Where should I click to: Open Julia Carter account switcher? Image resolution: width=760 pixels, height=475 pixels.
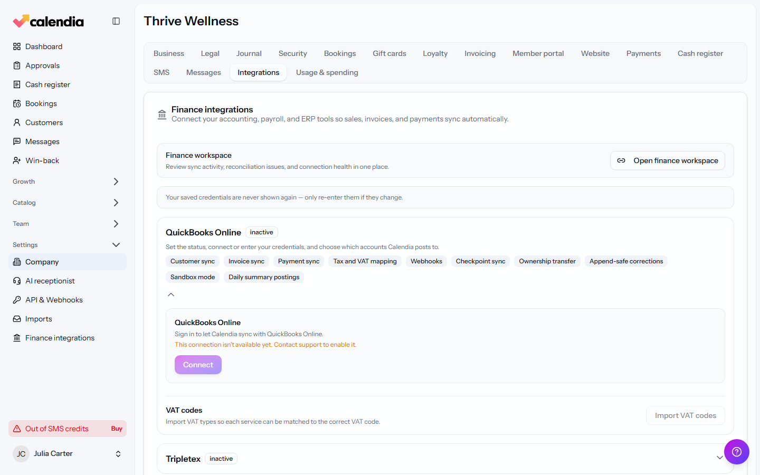pyautogui.click(x=68, y=454)
